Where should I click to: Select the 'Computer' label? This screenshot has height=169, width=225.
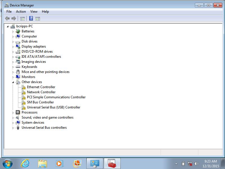[29, 36]
